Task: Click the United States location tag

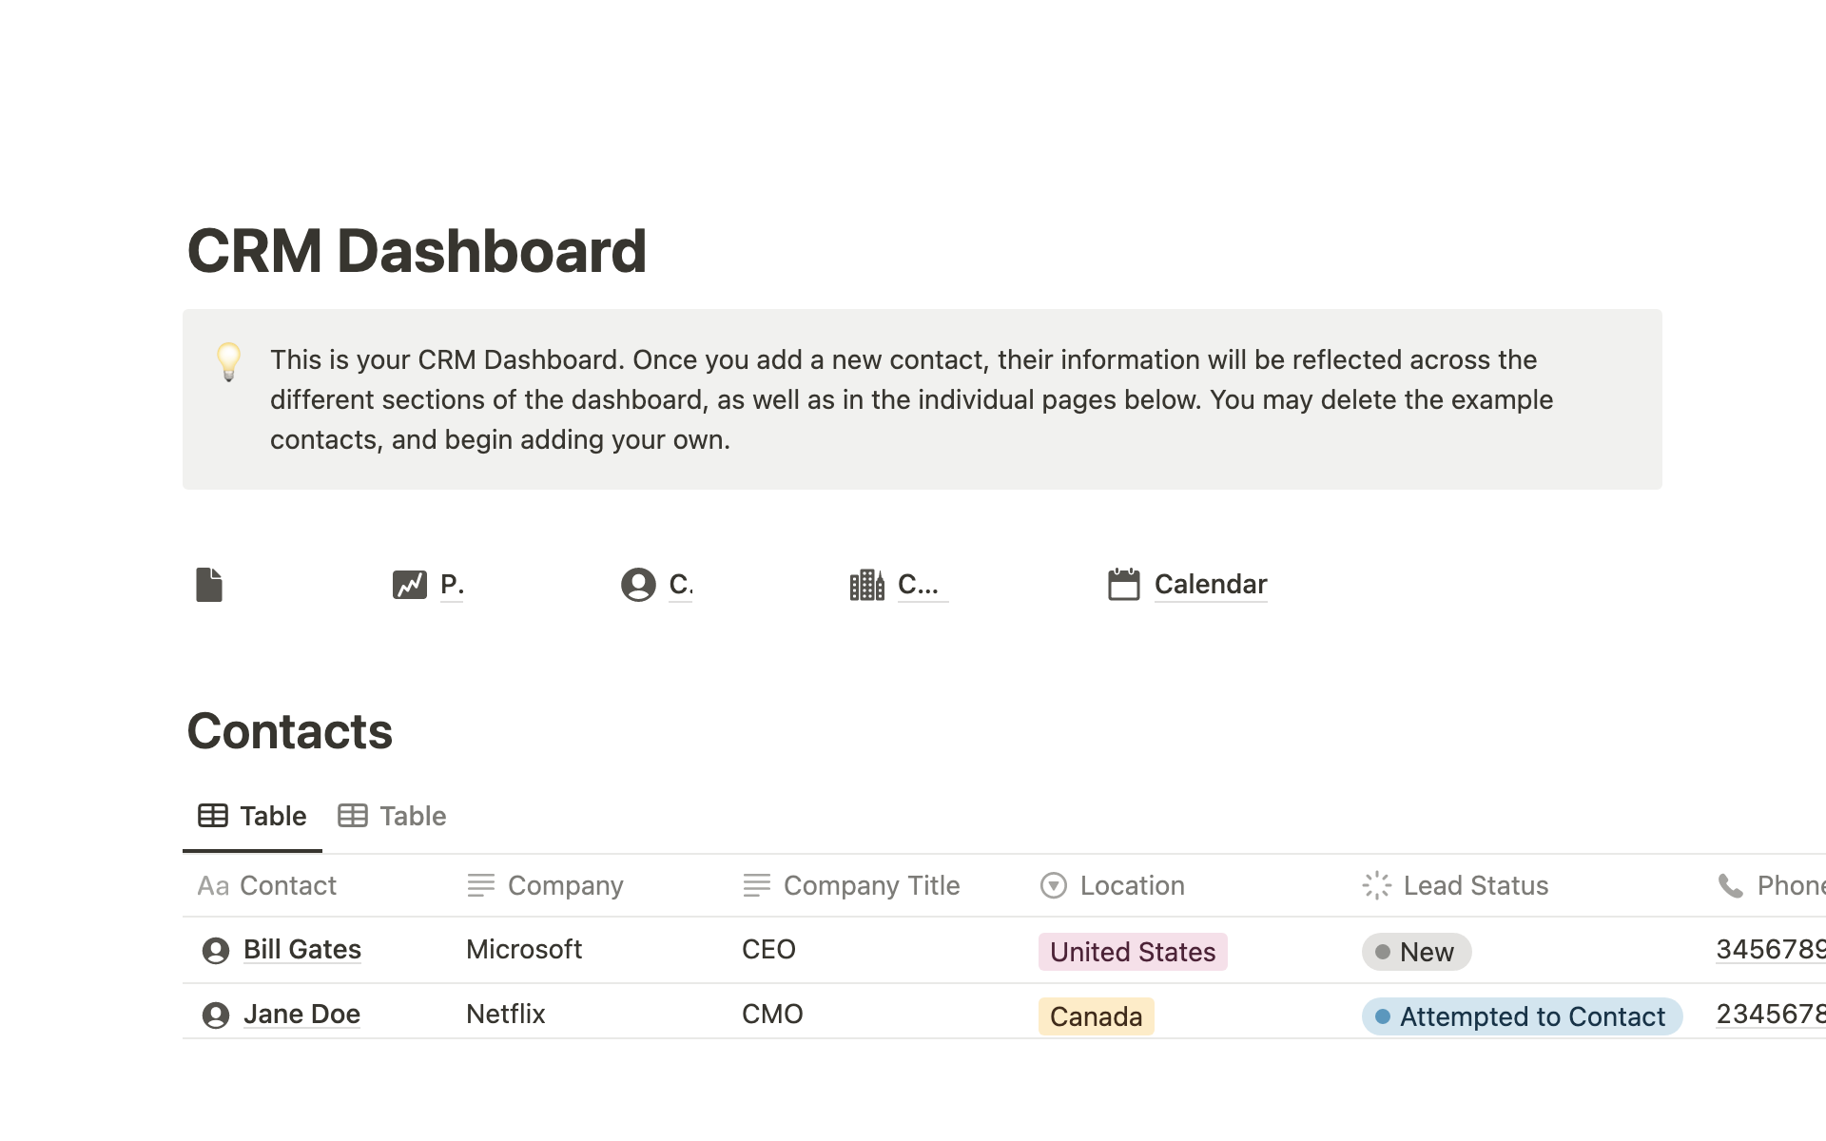Action: tap(1132, 952)
